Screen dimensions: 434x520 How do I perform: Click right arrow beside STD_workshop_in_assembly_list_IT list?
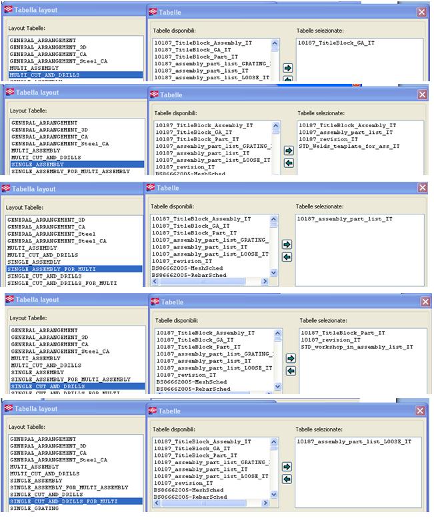tap(290, 358)
